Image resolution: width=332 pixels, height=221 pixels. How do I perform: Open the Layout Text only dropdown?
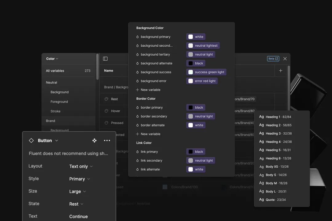[x=81, y=166]
